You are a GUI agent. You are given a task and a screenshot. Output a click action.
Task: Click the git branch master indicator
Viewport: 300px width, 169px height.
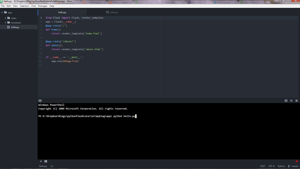pos(293,166)
